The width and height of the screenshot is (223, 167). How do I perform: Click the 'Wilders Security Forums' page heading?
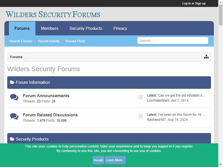(x=43, y=69)
